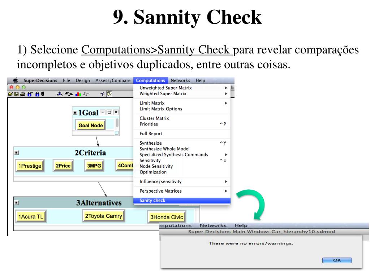This screenshot has height=277, width=370.
Task: Click the small square icon of 3Alternatives cluster
Action: pos(17,203)
